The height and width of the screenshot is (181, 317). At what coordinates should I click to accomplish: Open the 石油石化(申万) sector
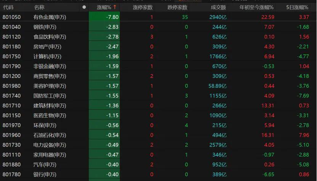tap(50, 135)
